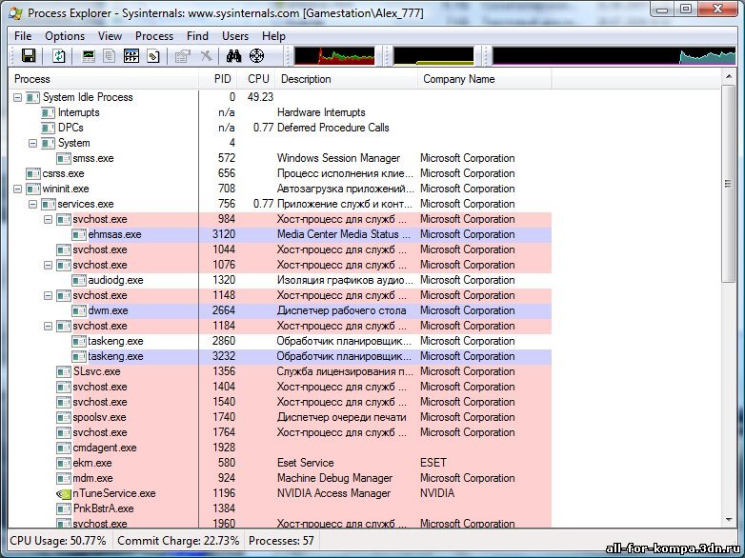The image size is (745, 558).
Task: Click the scroll up arrow
Action: (728, 76)
